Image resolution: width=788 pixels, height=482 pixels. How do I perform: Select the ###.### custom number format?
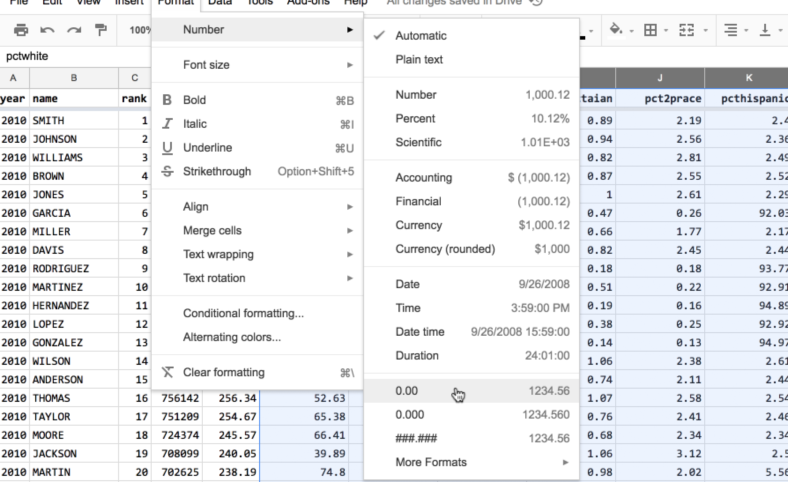click(471, 438)
